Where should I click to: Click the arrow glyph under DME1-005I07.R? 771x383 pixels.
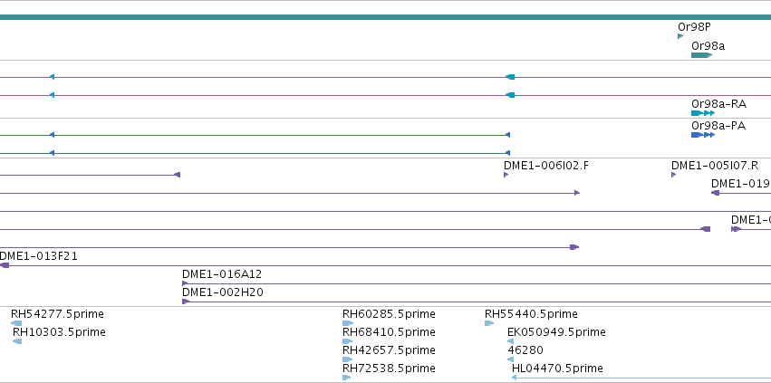pyautogui.click(x=674, y=175)
